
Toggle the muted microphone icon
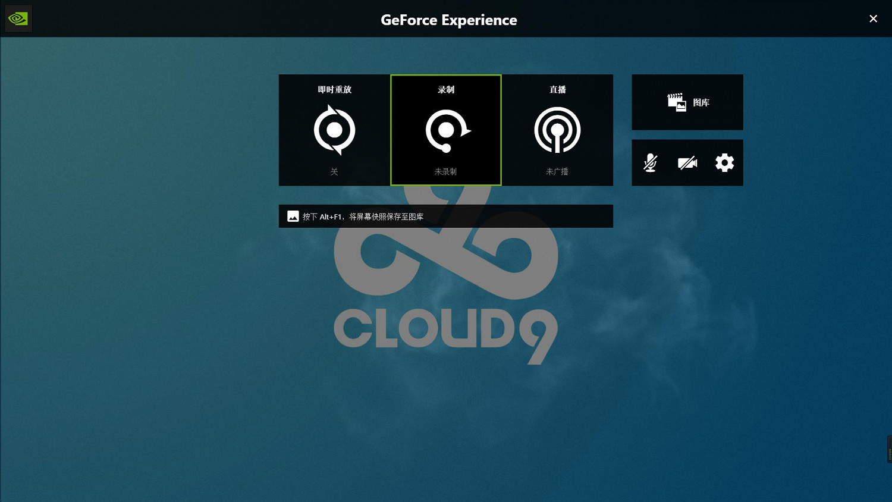tap(650, 162)
